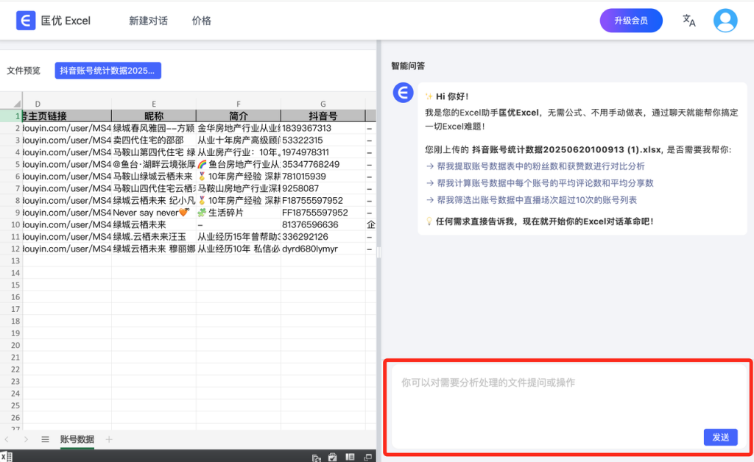Click the 智能问答 heading
This screenshot has width=754, height=462.
point(408,65)
